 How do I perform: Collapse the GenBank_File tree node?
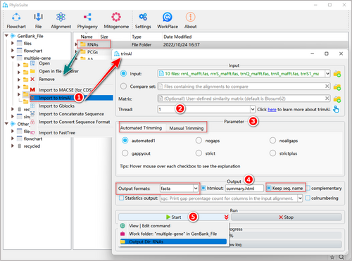click(x=6, y=36)
